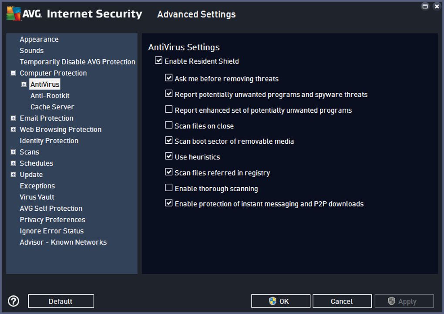This screenshot has height=314, width=444.
Task: Click the help question mark icon
Action: 13,301
